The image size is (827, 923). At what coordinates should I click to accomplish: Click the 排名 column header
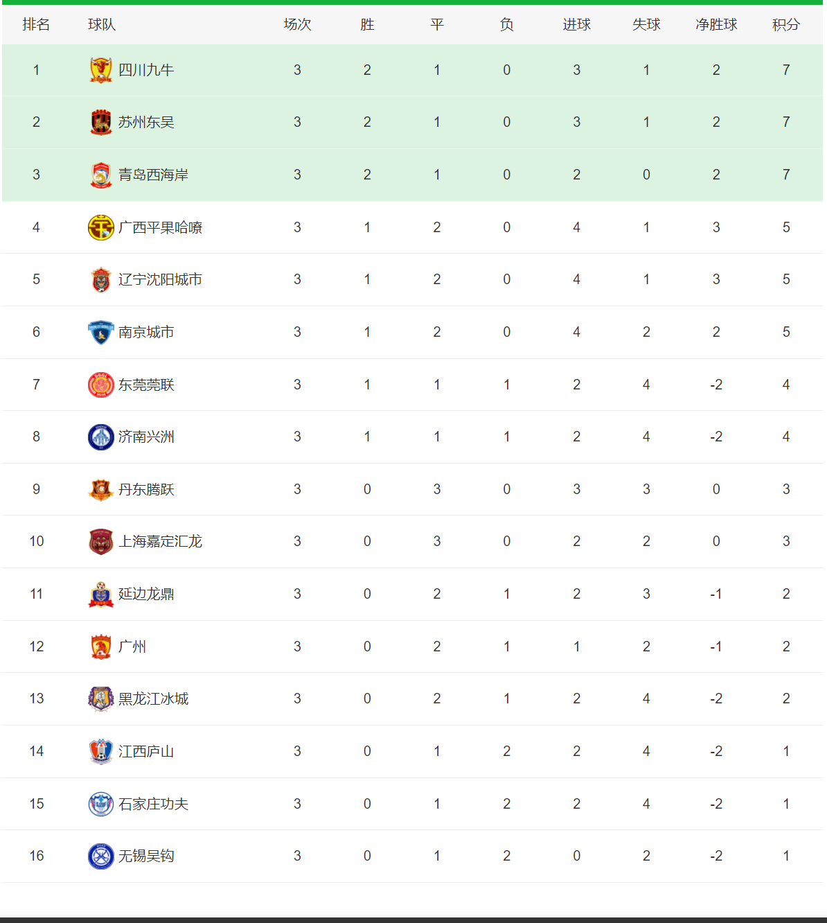point(36,24)
